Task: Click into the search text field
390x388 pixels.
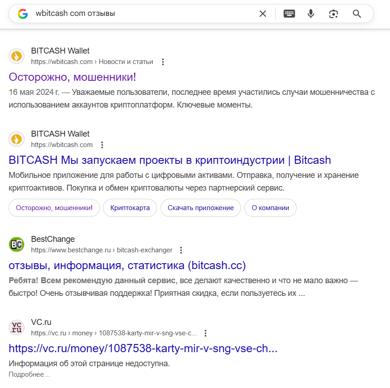Action: pyautogui.click(x=136, y=14)
